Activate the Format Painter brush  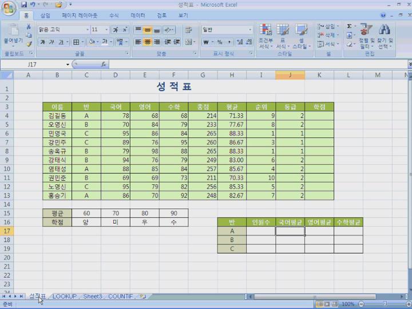29,44
